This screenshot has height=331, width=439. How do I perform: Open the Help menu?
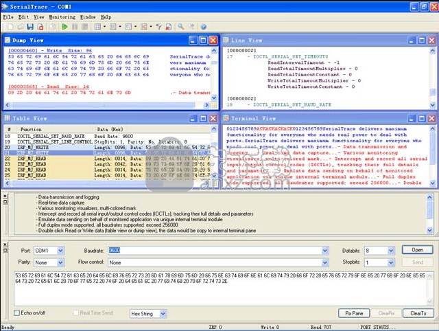click(106, 17)
